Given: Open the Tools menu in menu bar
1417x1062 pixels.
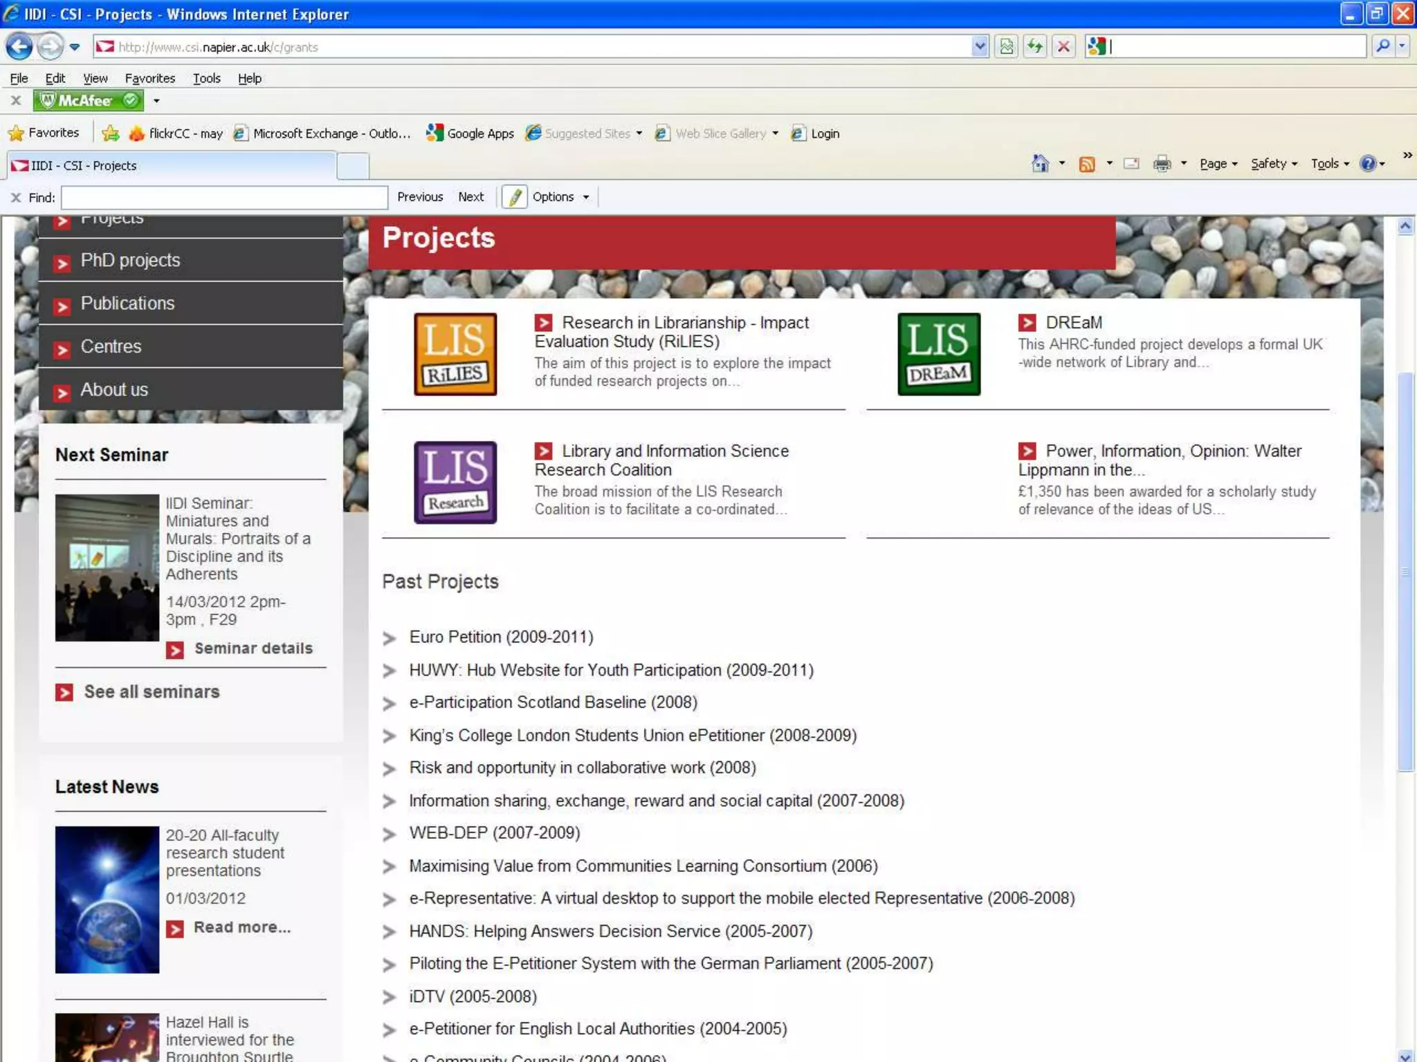Looking at the screenshot, I should coord(206,78).
